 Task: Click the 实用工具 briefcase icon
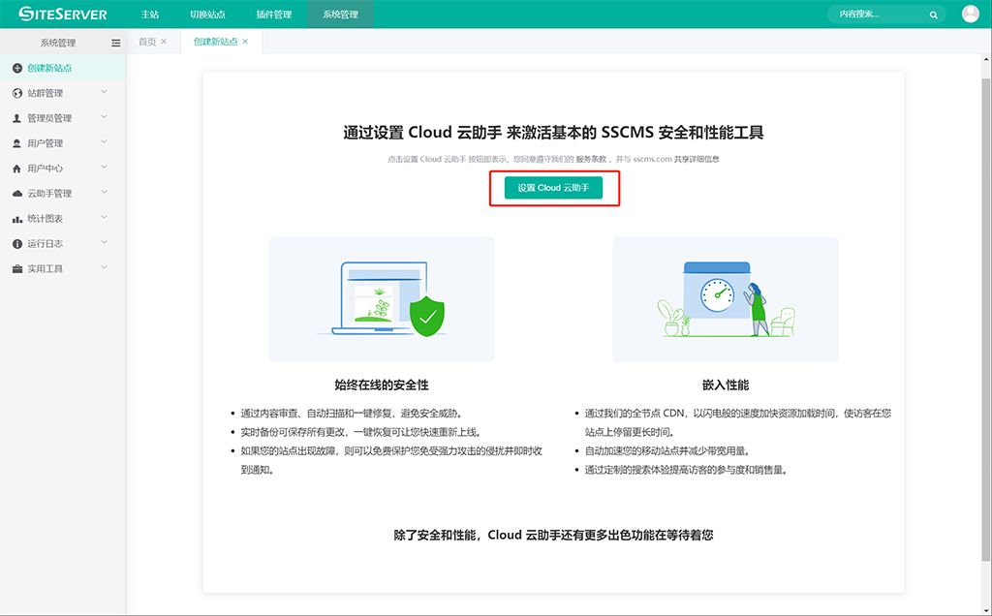point(17,269)
